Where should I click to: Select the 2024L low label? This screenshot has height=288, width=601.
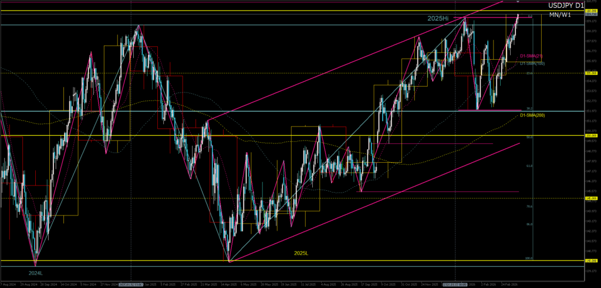coord(36,273)
